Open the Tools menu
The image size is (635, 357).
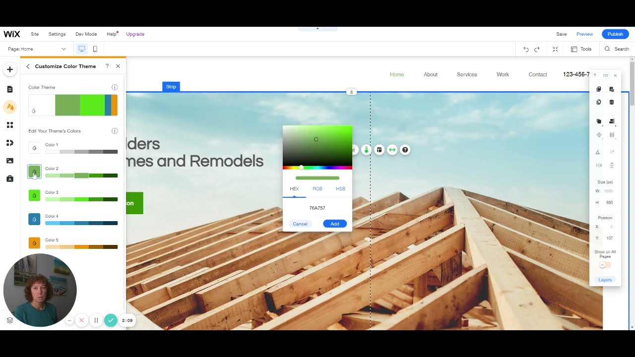pyautogui.click(x=581, y=49)
